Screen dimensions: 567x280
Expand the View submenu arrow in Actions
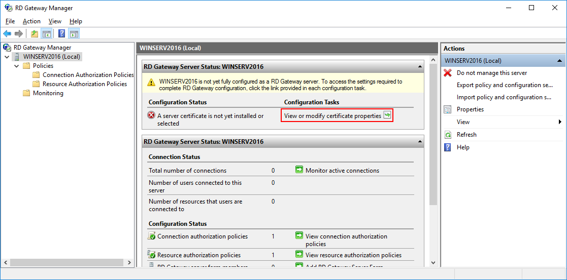click(560, 122)
